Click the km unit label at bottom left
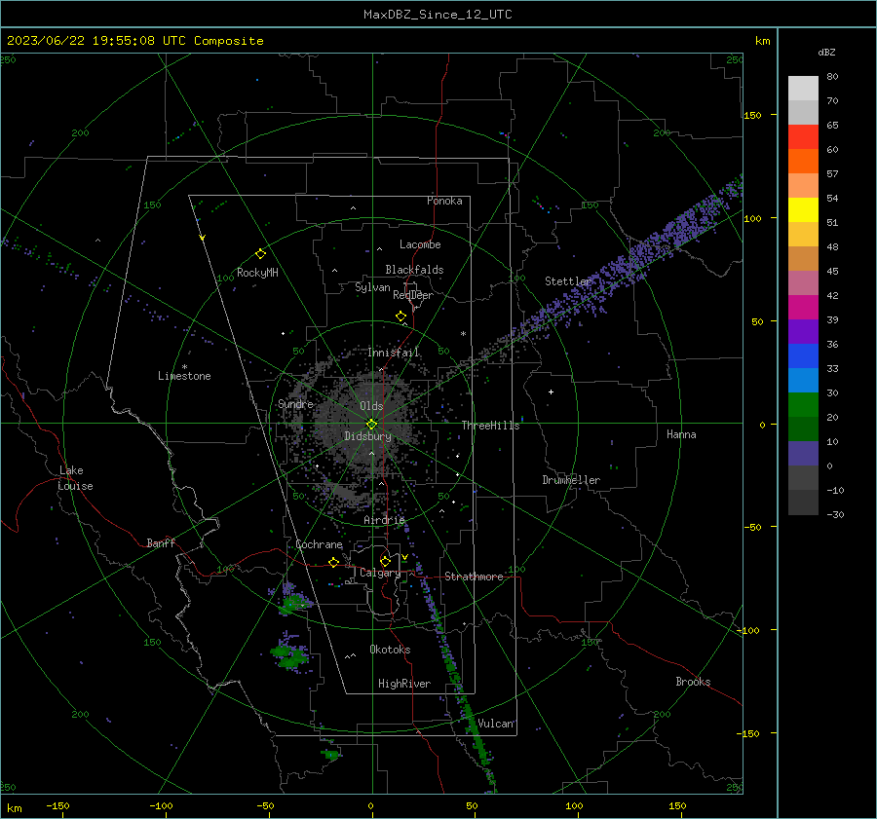This screenshot has width=877, height=819. tap(14, 808)
